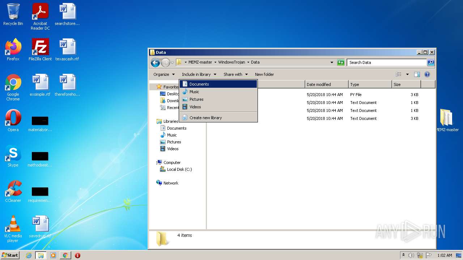Click the Chrome taskbar icon
Screen dimensions: 463x260
point(65,255)
